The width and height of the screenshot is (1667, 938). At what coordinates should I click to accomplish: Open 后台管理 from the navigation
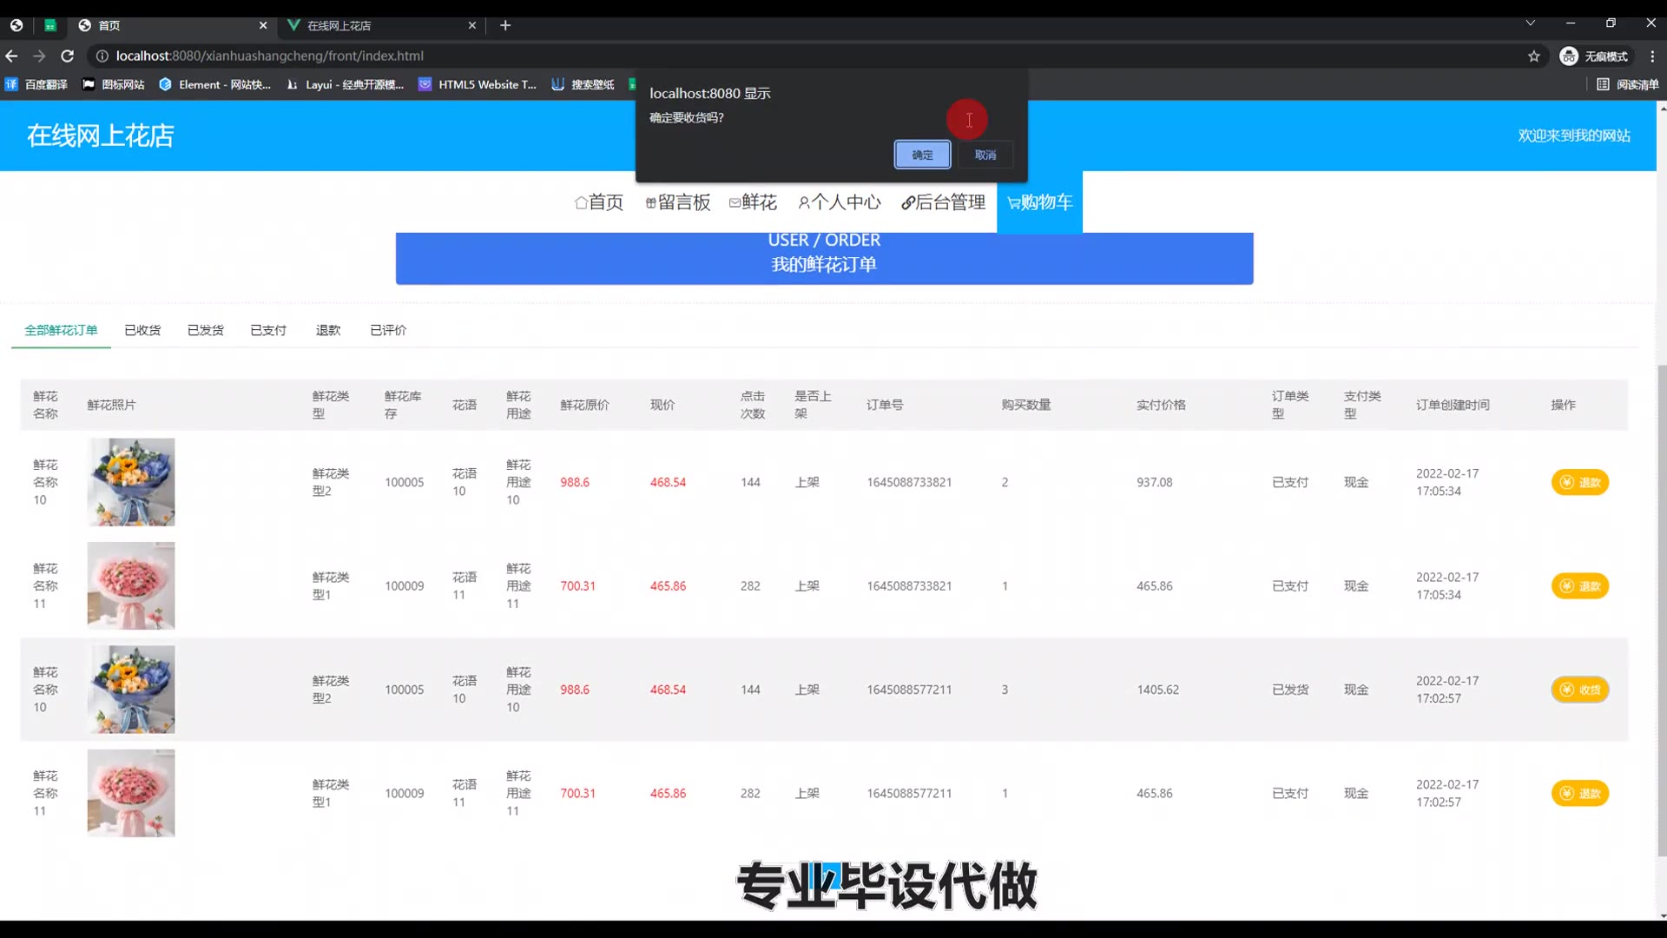[943, 202]
